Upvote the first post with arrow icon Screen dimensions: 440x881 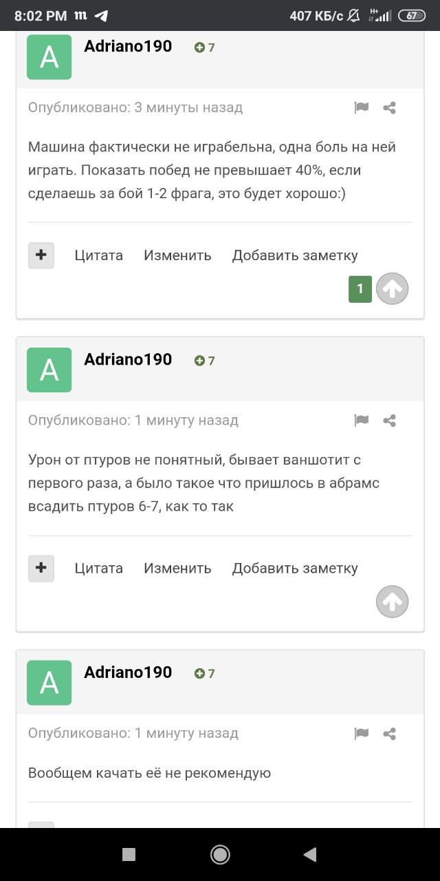pyautogui.click(x=392, y=289)
